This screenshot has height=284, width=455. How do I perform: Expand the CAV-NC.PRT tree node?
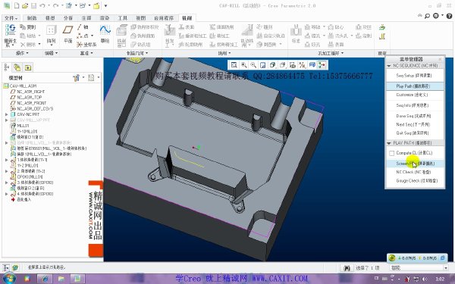(x=6, y=114)
